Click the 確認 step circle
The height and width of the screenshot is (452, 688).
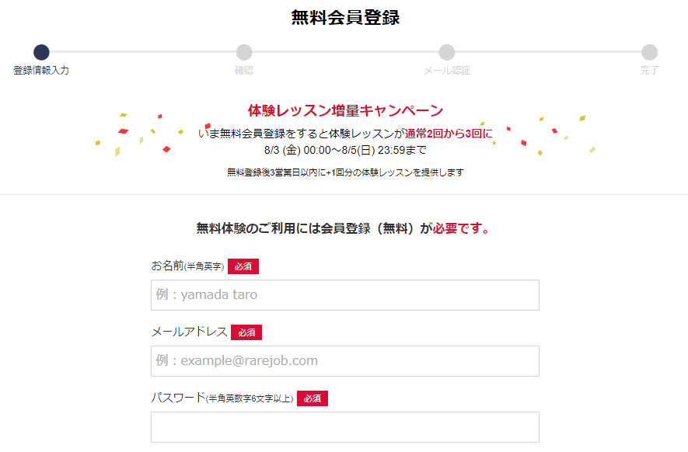pos(244,52)
